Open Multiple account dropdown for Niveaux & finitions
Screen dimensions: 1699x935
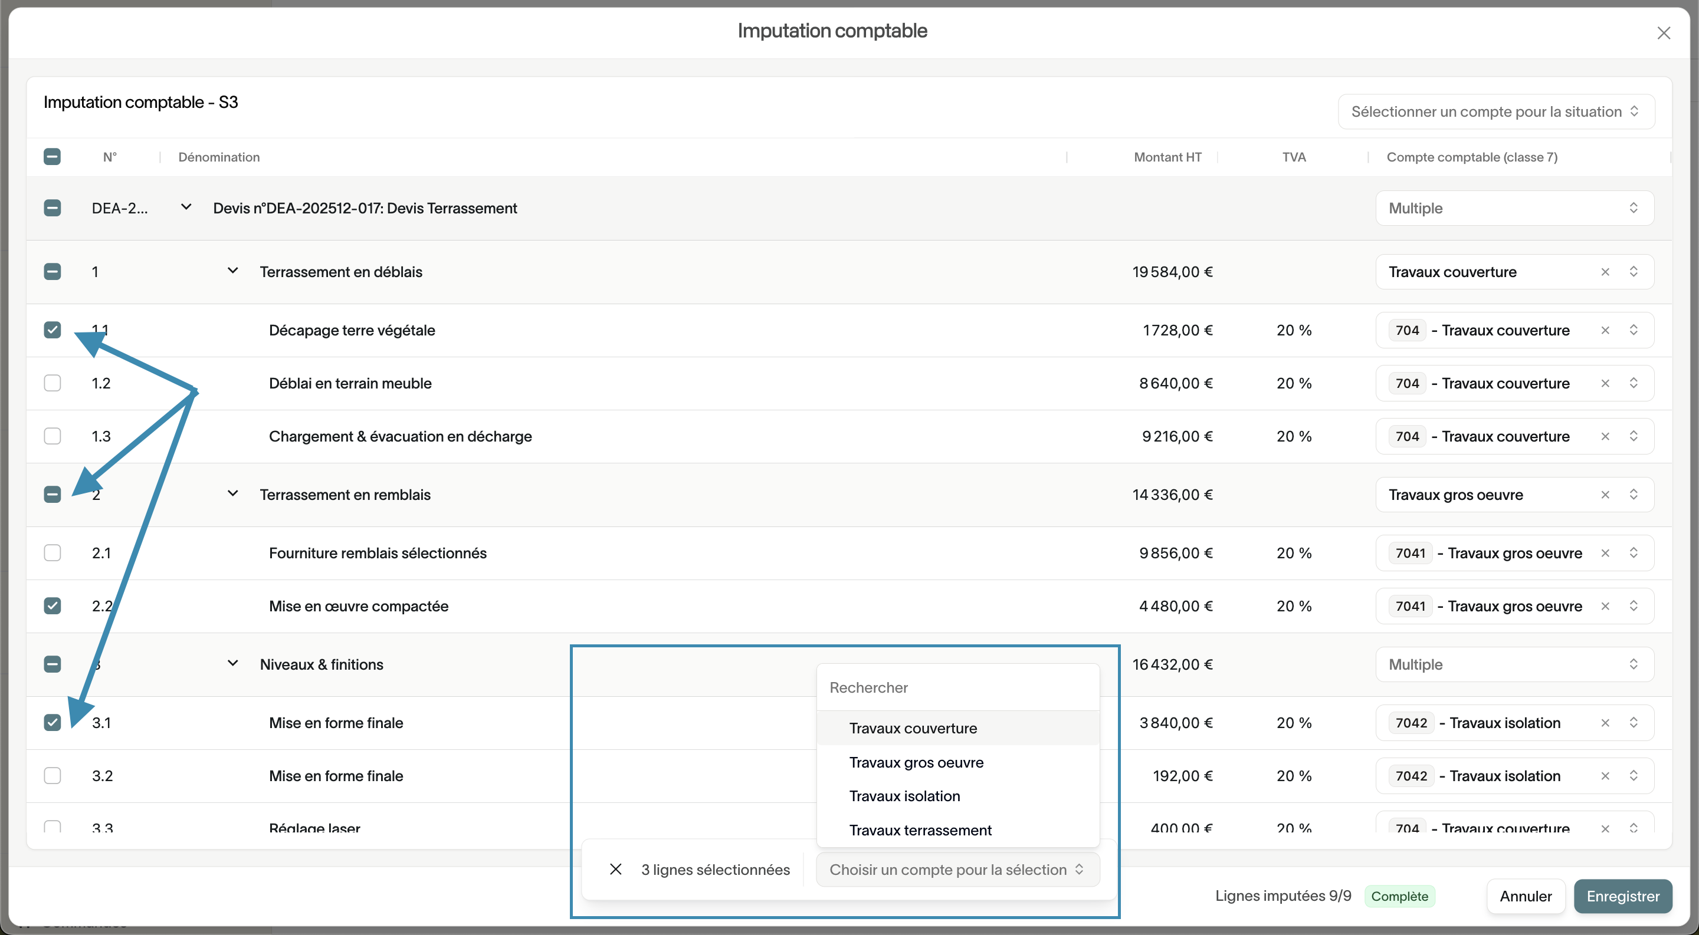[1514, 664]
